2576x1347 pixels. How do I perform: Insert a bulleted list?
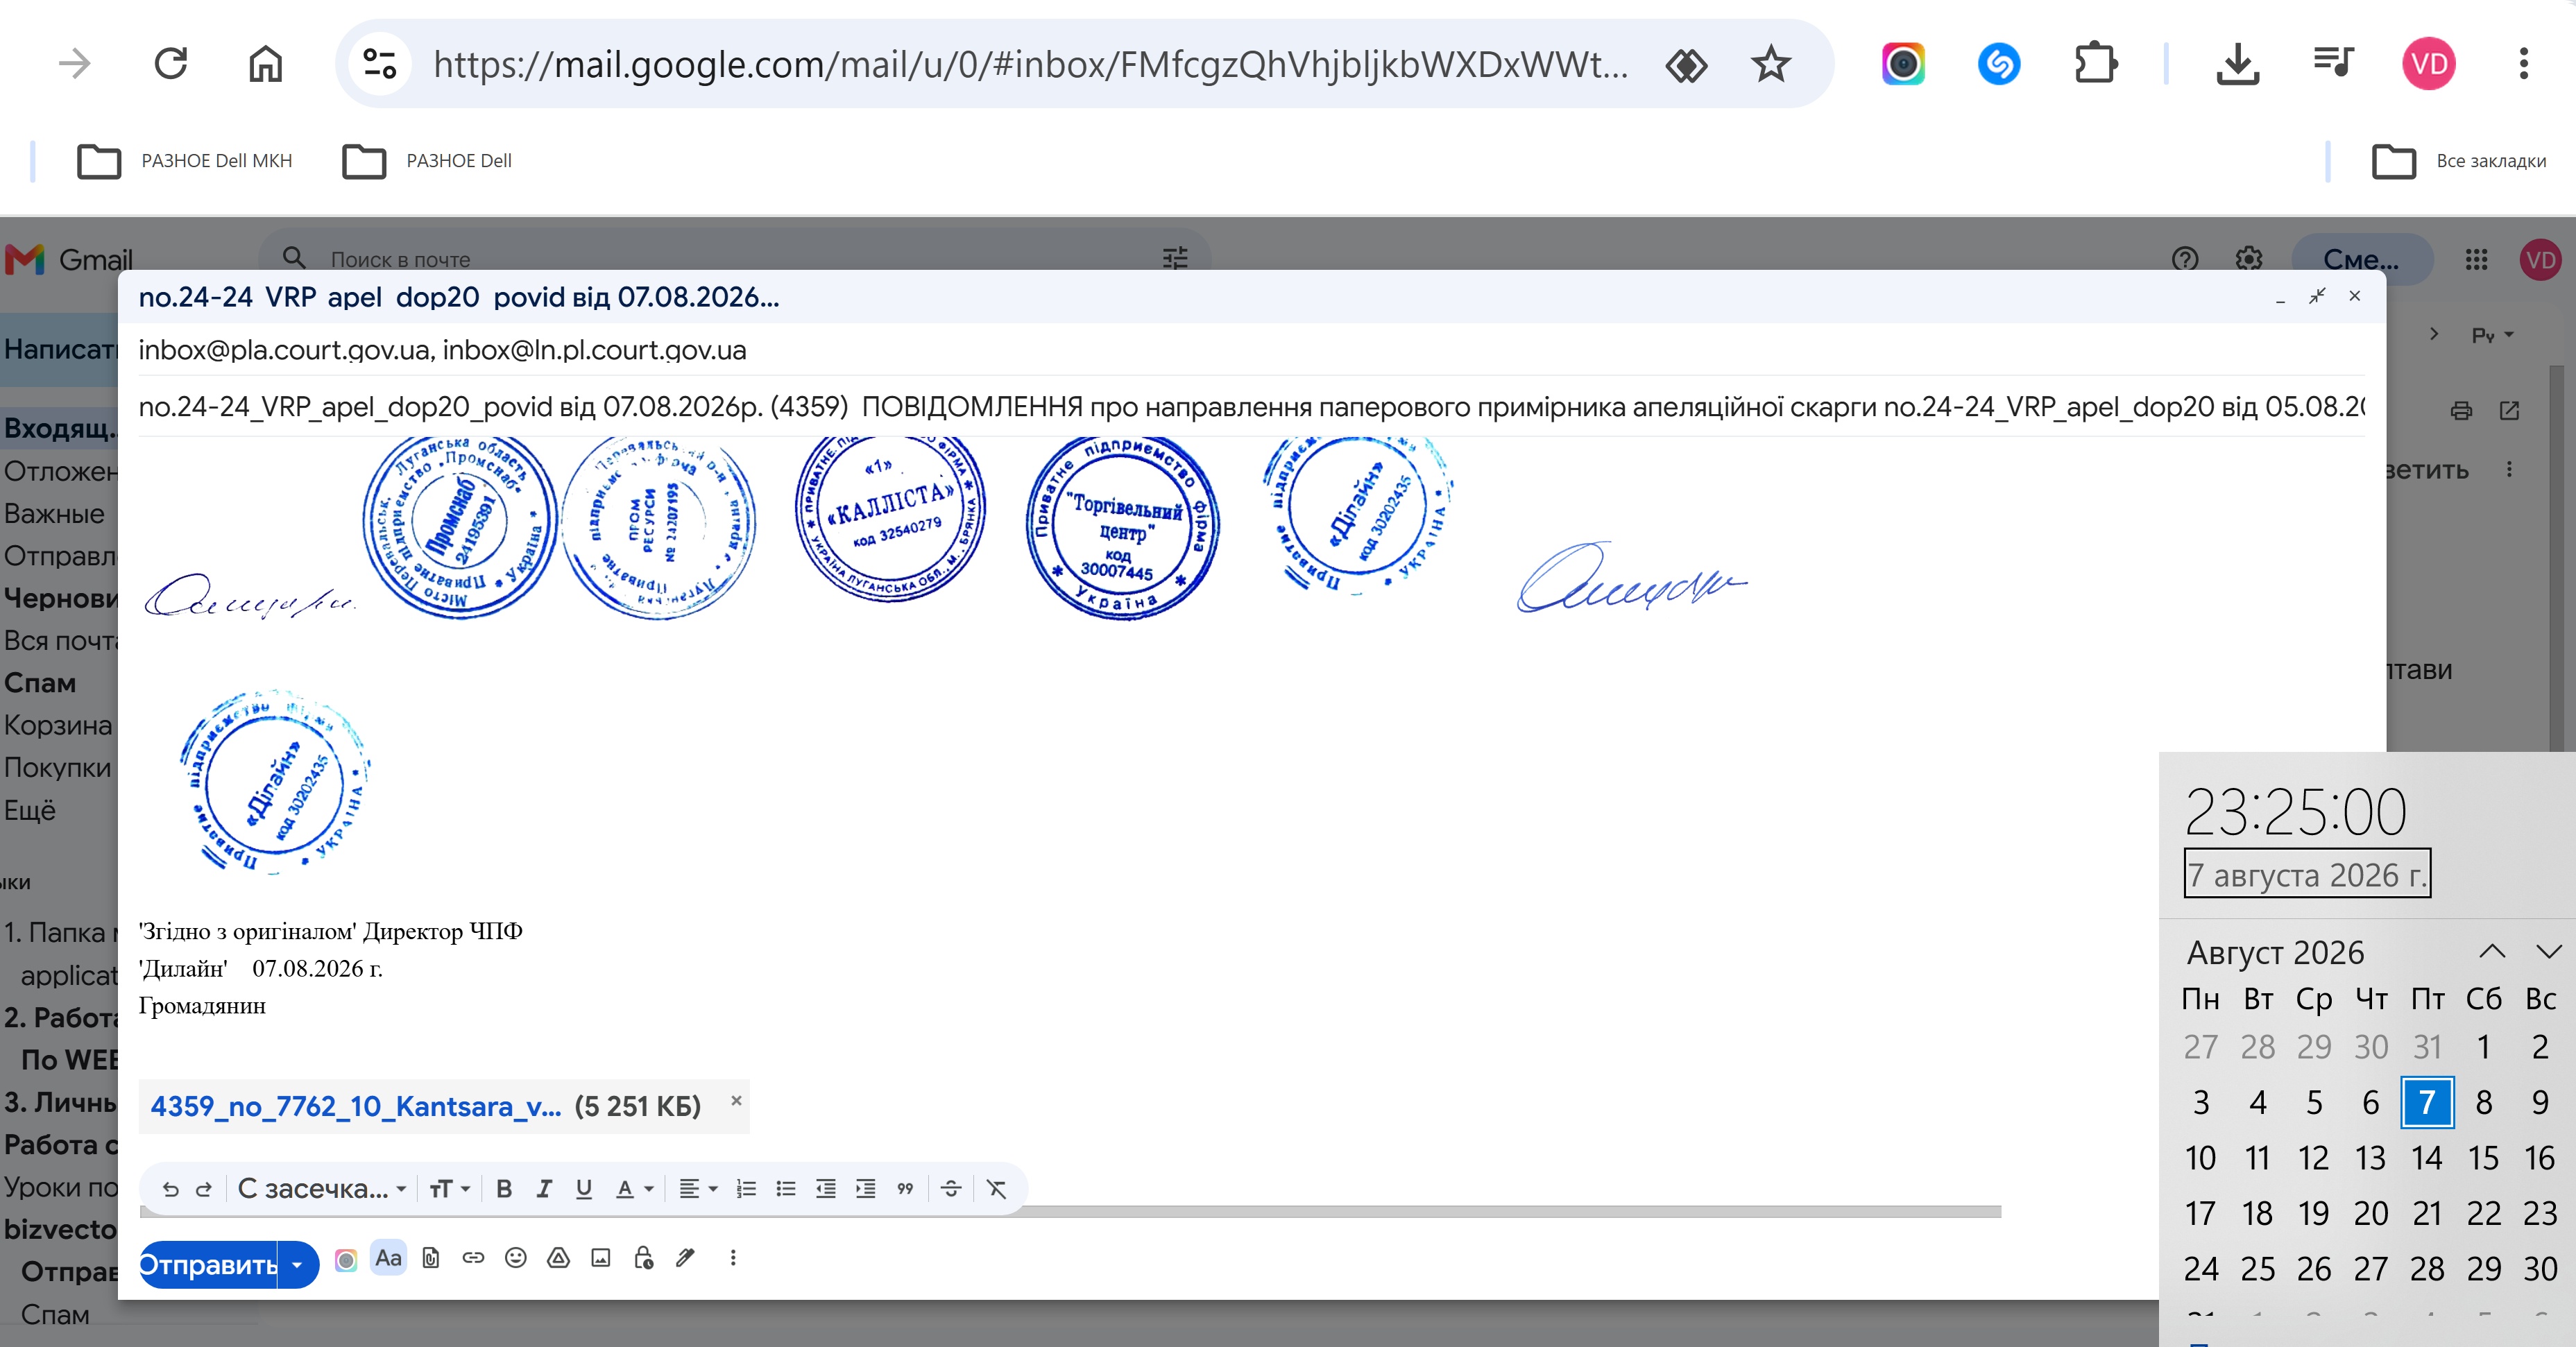pyautogui.click(x=786, y=1189)
